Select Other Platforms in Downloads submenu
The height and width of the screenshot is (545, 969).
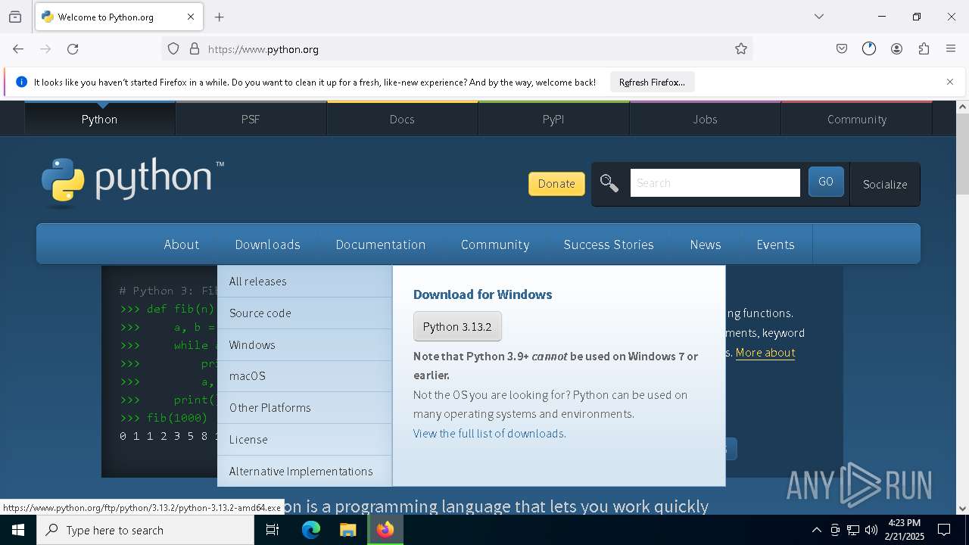point(304,407)
